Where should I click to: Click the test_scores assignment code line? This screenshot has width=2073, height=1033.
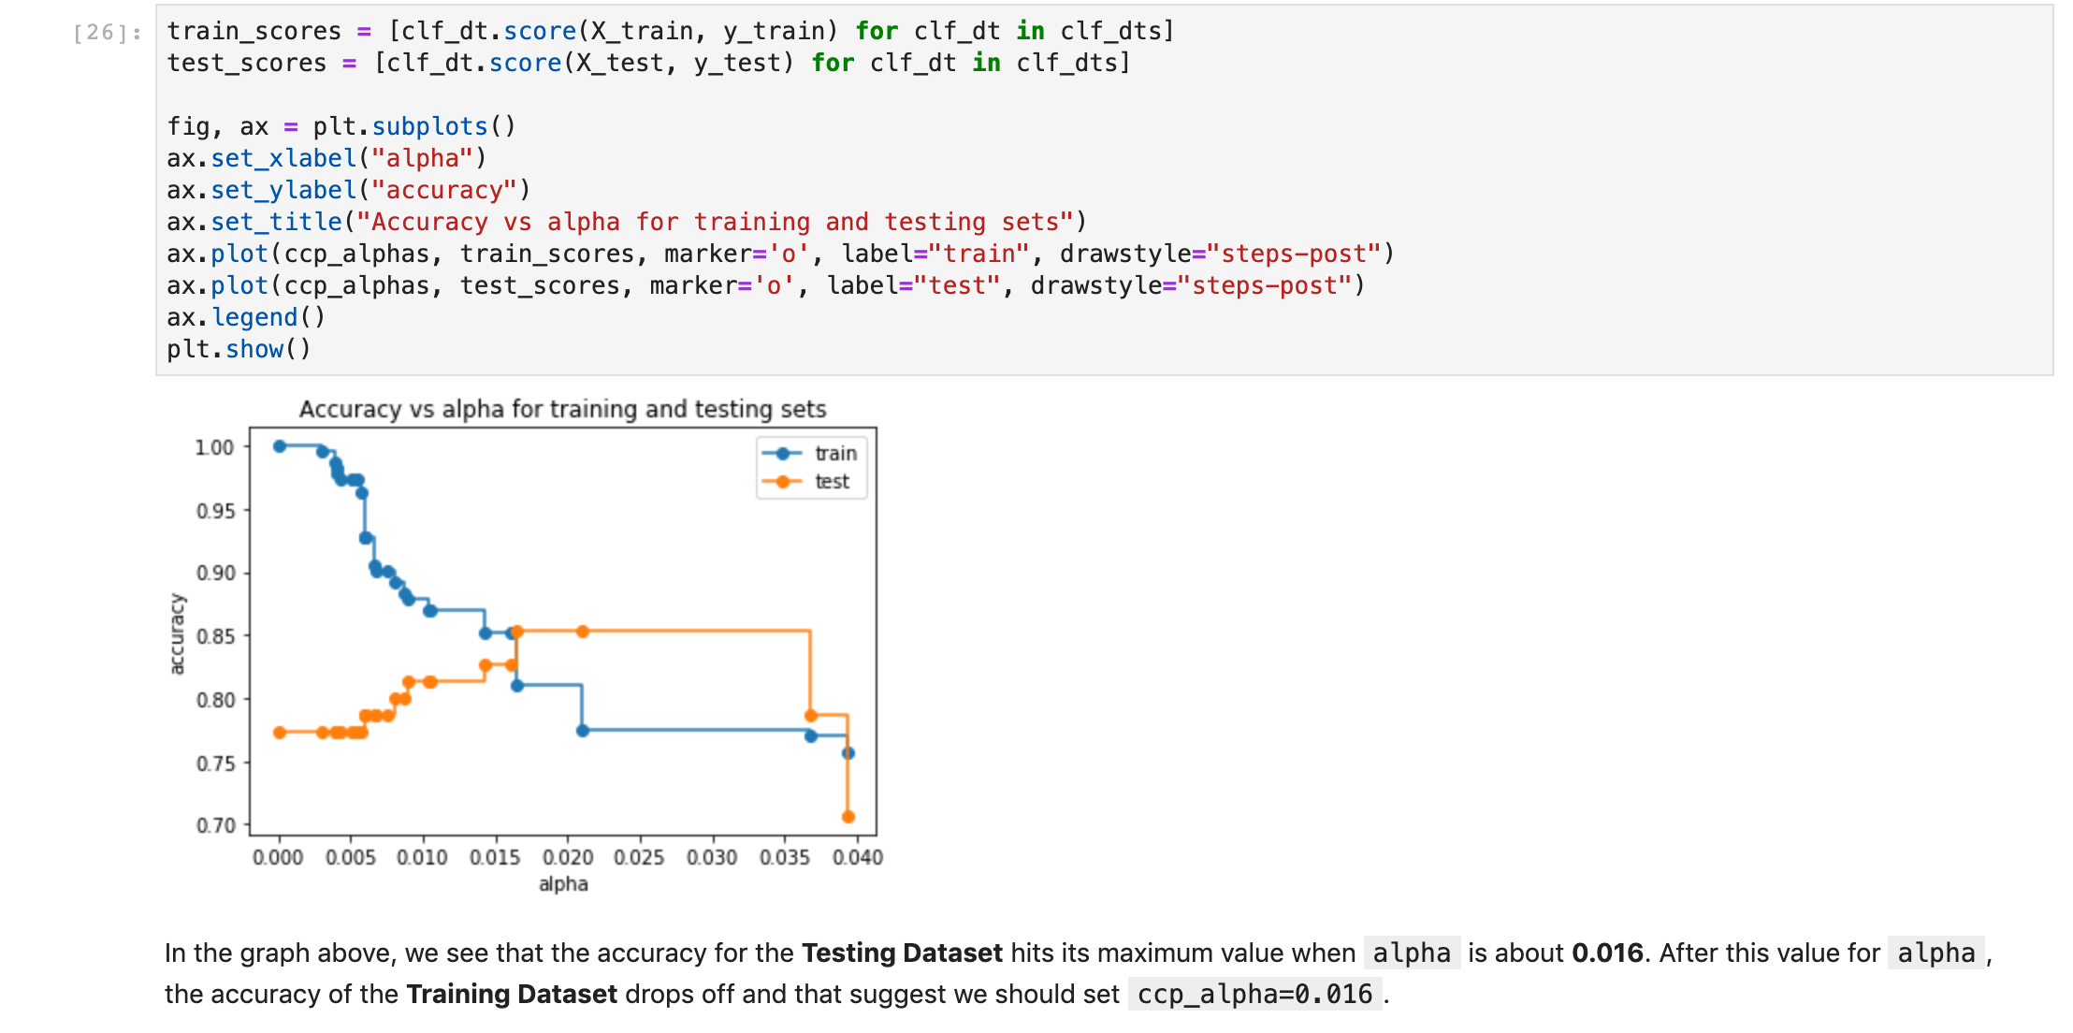click(648, 63)
